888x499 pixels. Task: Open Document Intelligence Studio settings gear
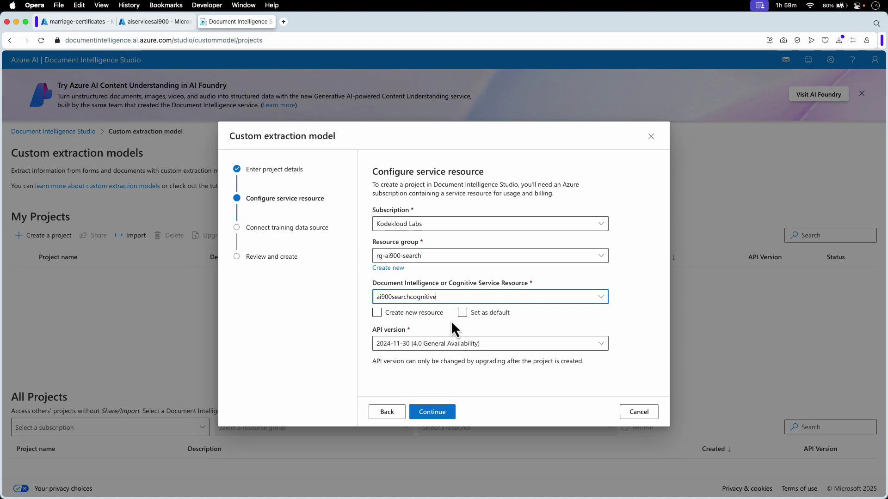coord(830,60)
